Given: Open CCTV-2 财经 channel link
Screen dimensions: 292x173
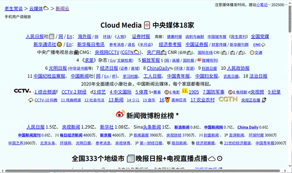Looking at the screenshot, I should (74, 92).
